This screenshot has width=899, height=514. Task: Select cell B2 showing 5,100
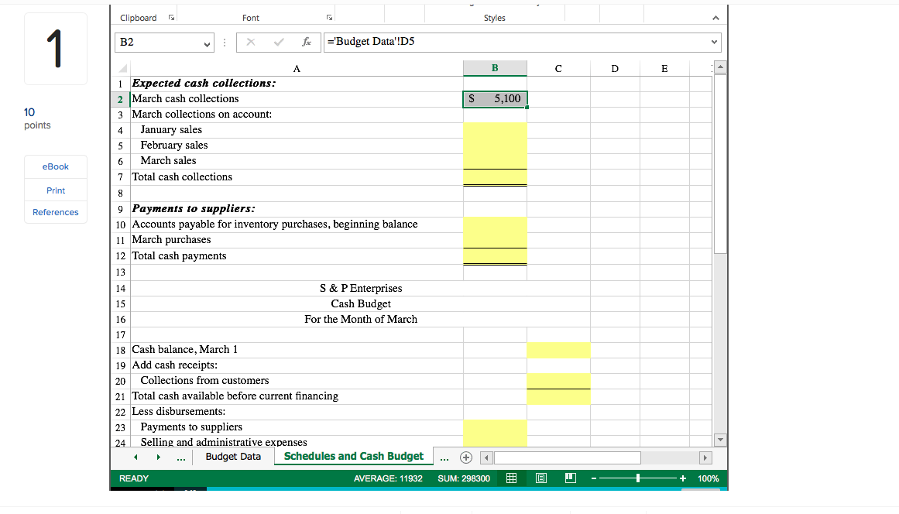[495, 99]
